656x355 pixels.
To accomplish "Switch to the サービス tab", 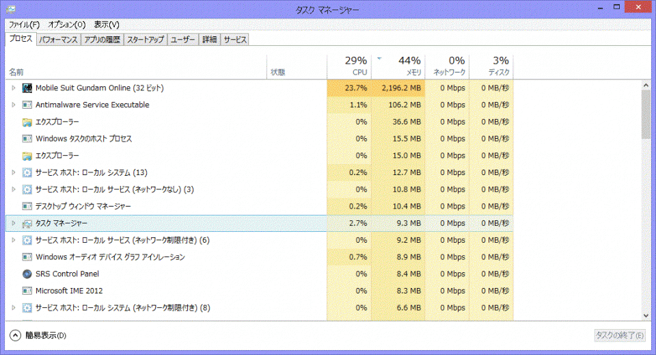I will [x=234, y=40].
